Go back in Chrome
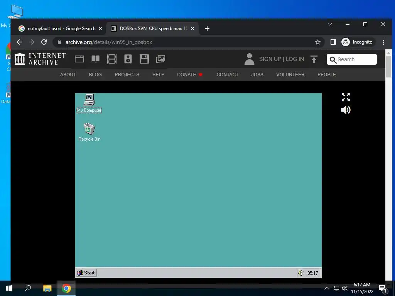Screen dimensions: 395x296 coord(19,42)
